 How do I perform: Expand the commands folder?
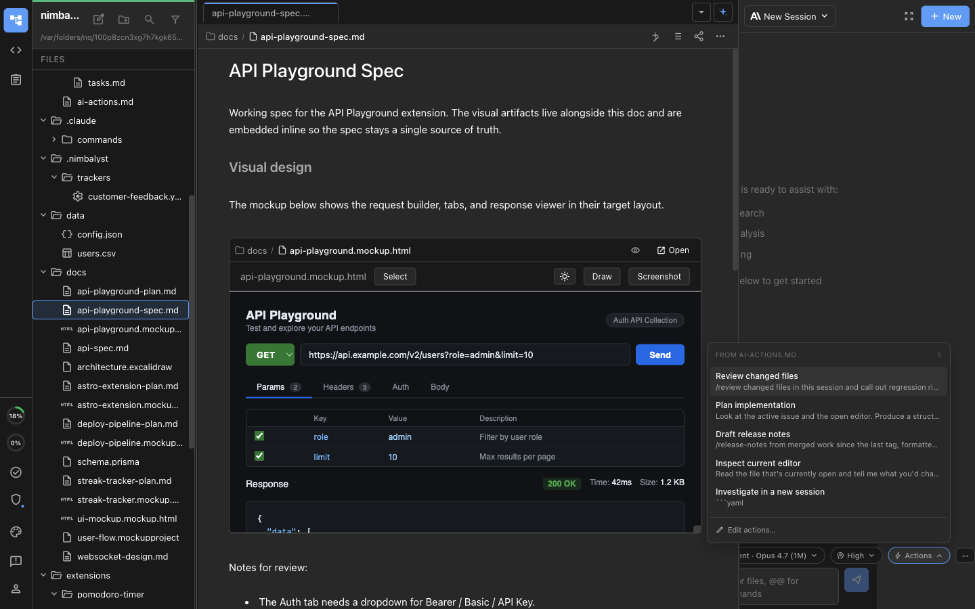coord(54,139)
